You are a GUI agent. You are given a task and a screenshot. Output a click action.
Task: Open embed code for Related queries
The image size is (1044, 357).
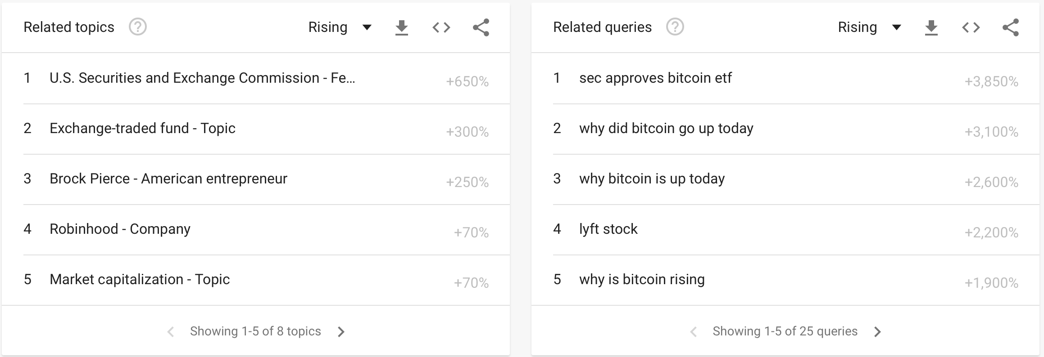point(971,28)
